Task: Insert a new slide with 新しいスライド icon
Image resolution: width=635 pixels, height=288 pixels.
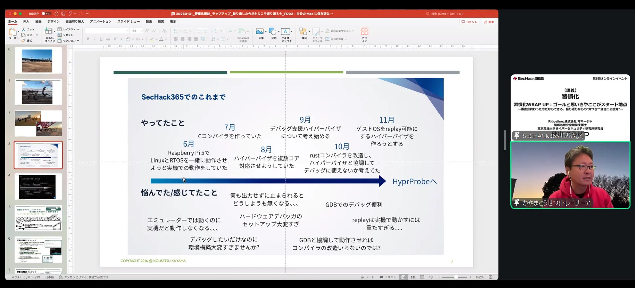Action: click(48, 32)
